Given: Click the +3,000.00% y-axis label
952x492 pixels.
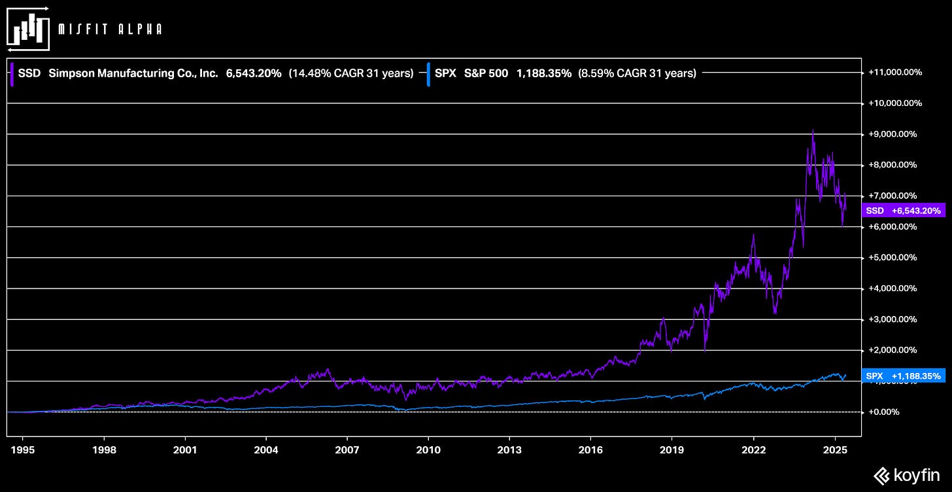Looking at the screenshot, I should [893, 319].
